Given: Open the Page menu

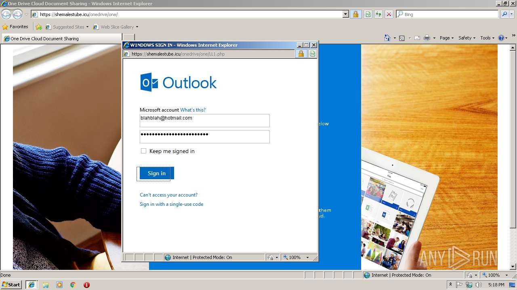Looking at the screenshot, I should [446, 38].
